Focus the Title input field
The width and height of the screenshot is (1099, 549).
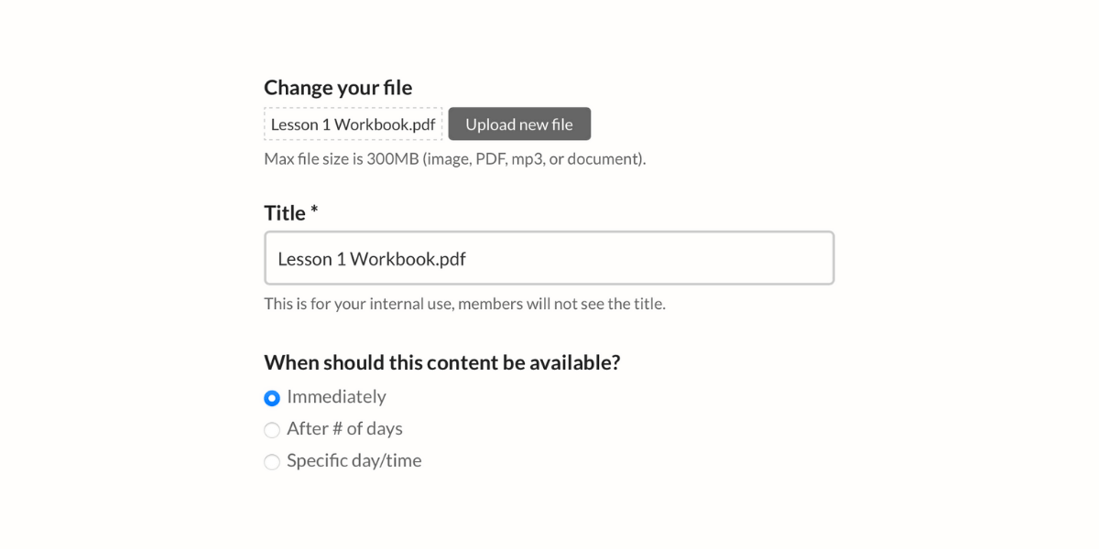pos(549,258)
